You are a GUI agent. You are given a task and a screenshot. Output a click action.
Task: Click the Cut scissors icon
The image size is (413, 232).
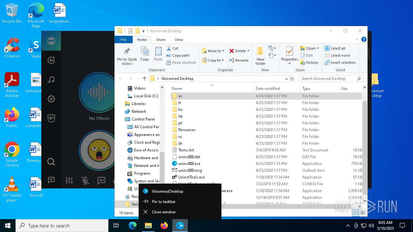click(x=169, y=48)
